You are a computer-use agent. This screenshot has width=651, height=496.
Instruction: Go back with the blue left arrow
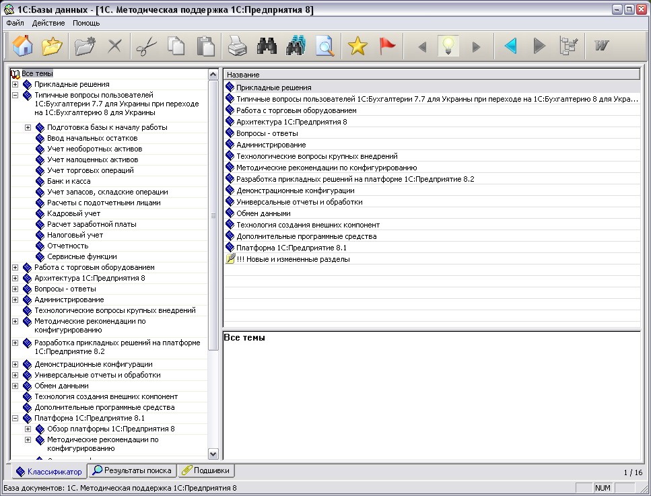(x=511, y=46)
